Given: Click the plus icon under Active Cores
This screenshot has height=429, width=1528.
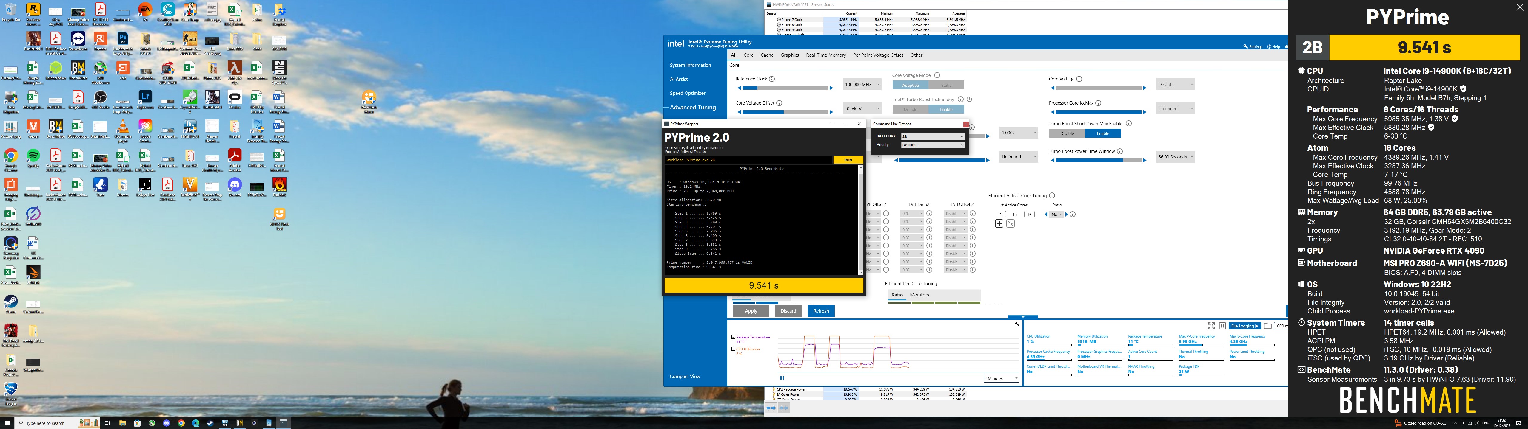Looking at the screenshot, I should tap(999, 223).
